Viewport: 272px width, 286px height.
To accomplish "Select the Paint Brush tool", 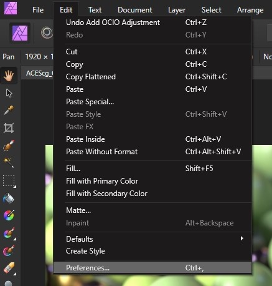I will click(x=9, y=233).
